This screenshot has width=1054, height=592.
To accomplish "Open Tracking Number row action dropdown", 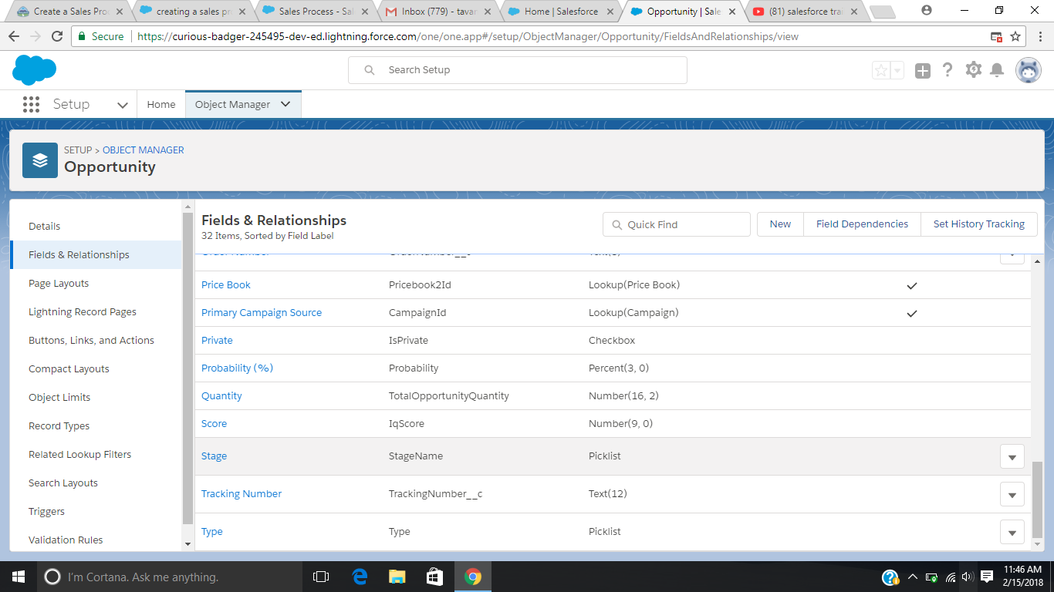I will pos(1012,494).
